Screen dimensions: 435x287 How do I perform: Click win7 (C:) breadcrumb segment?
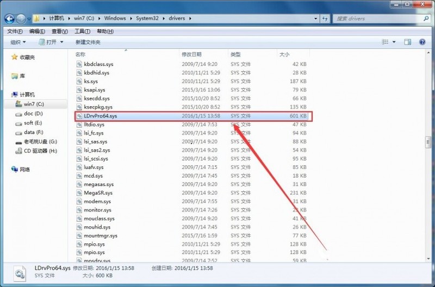click(x=84, y=18)
